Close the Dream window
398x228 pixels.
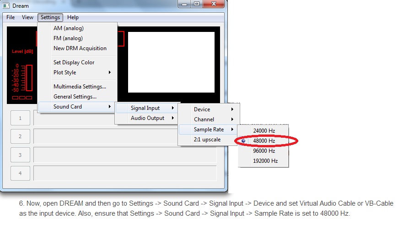tap(214, 4)
